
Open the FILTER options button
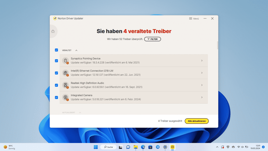[x=152, y=39]
